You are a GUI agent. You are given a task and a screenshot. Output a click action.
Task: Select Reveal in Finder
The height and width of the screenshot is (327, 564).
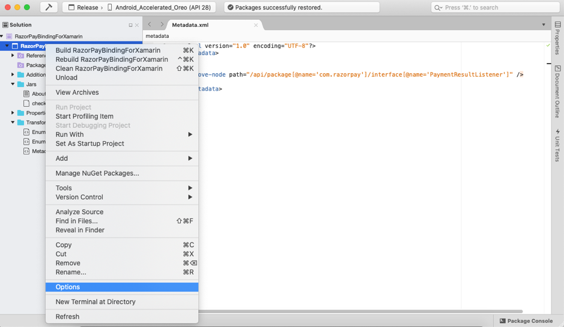pyautogui.click(x=122, y=230)
